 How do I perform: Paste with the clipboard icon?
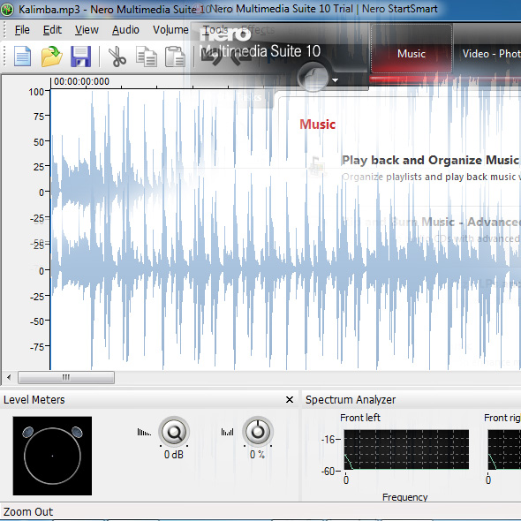point(175,57)
